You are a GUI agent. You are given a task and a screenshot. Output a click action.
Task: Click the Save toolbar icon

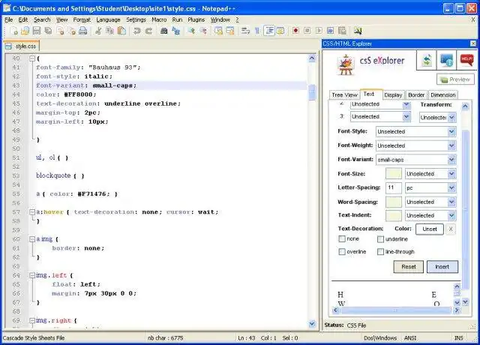point(37,31)
